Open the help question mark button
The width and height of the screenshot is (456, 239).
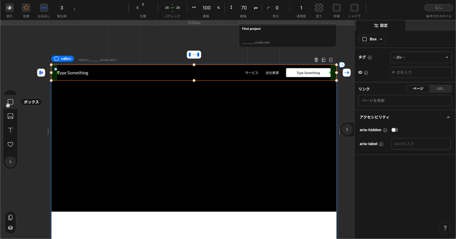click(x=445, y=228)
